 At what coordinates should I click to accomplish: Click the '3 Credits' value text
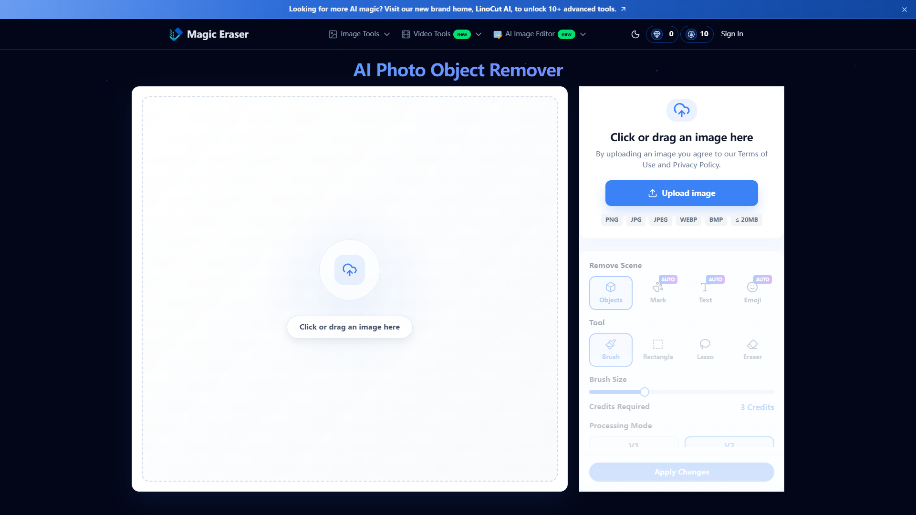[757, 407]
